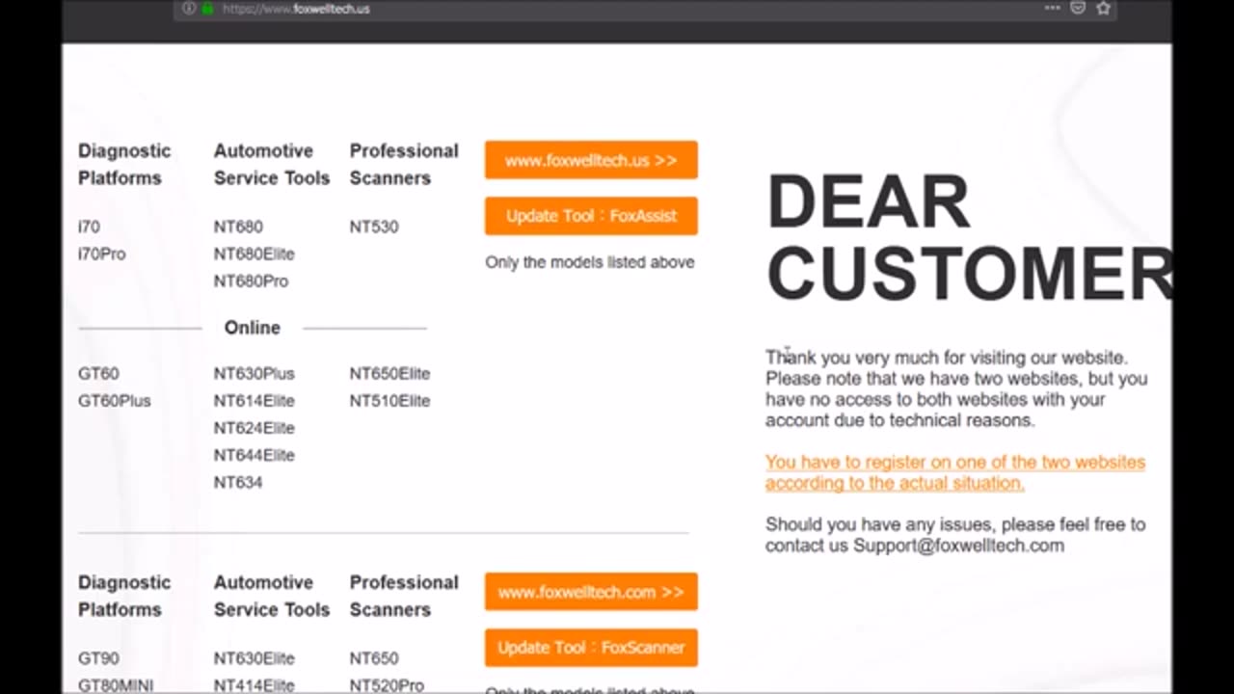Select the NT624Elite model entry
Viewport: 1234px width, 694px height.
[x=255, y=427]
